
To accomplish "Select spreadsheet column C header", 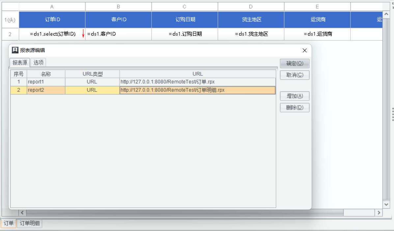I will (x=185, y=7).
